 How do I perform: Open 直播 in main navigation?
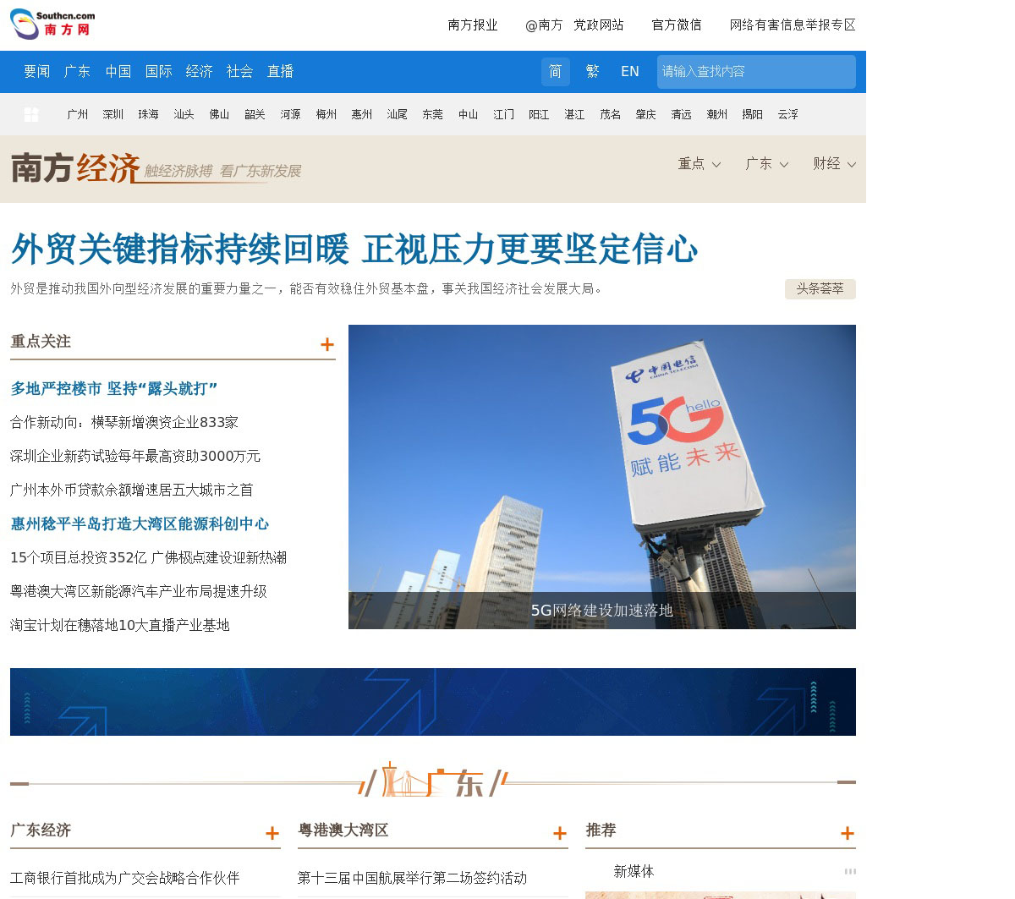click(x=281, y=72)
